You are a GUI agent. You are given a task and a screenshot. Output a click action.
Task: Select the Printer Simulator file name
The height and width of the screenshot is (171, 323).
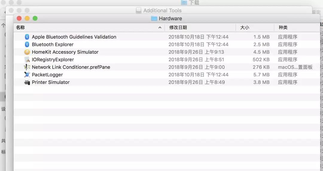pyautogui.click(x=51, y=82)
